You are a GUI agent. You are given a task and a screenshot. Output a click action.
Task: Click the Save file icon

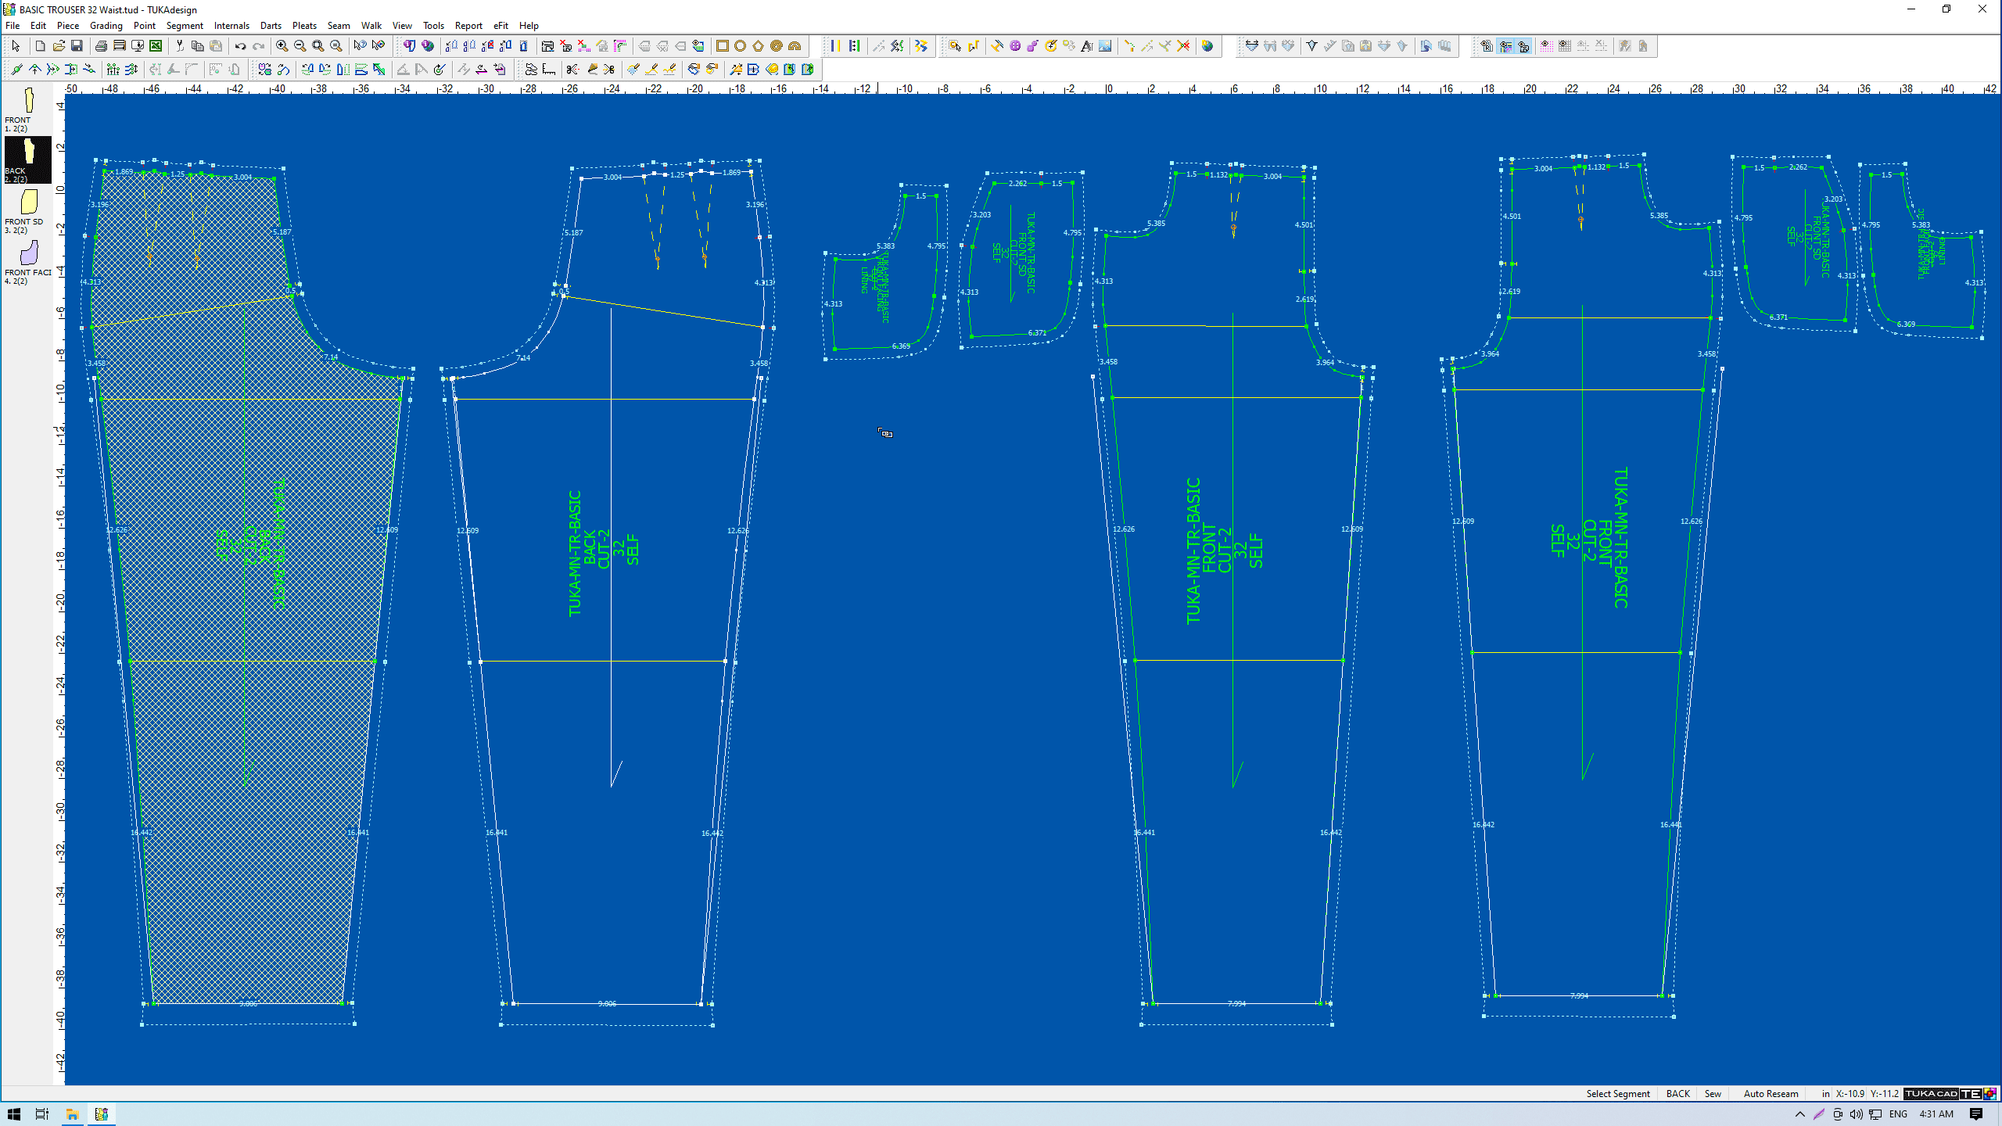pyautogui.click(x=77, y=46)
